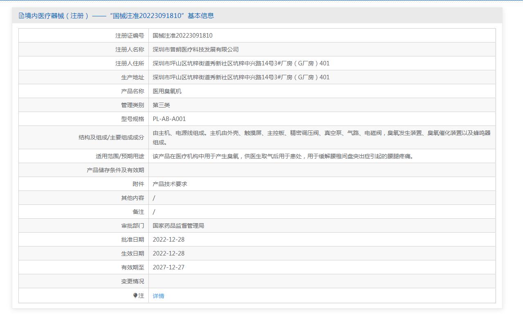Click the 生效日期 value 2022-12-28
523x316 pixels.
click(x=168, y=253)
